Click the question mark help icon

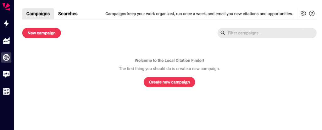312,14
